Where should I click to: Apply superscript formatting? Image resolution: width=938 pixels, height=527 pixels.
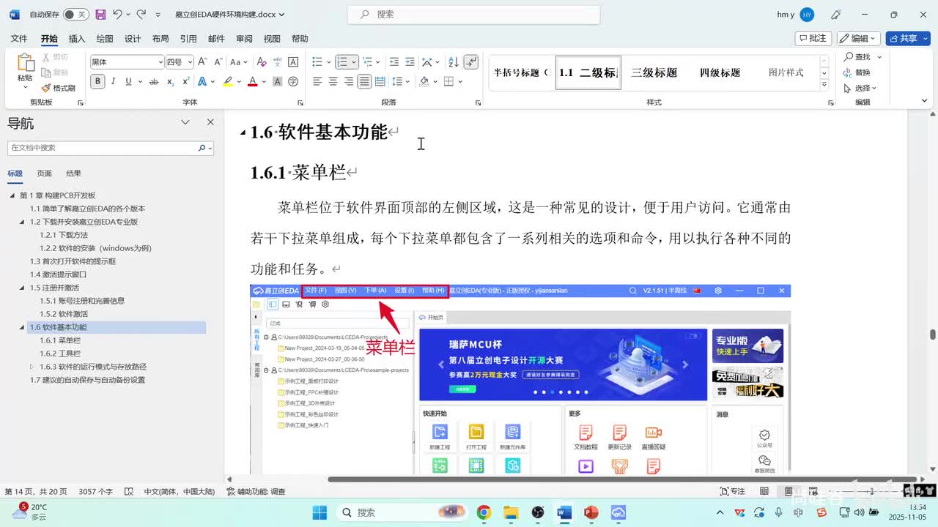click(x=185, y=81)
